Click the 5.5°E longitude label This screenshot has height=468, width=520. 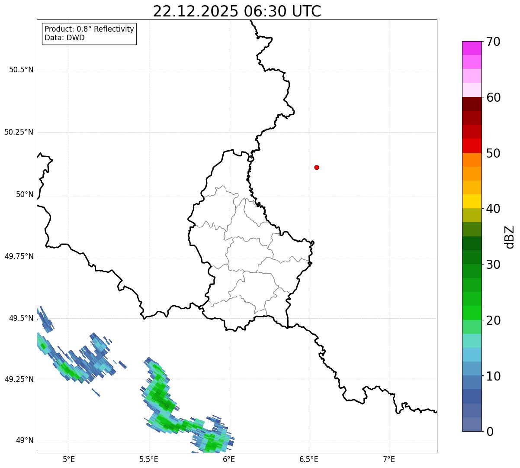pyautogui.click(x=149, y=459)
